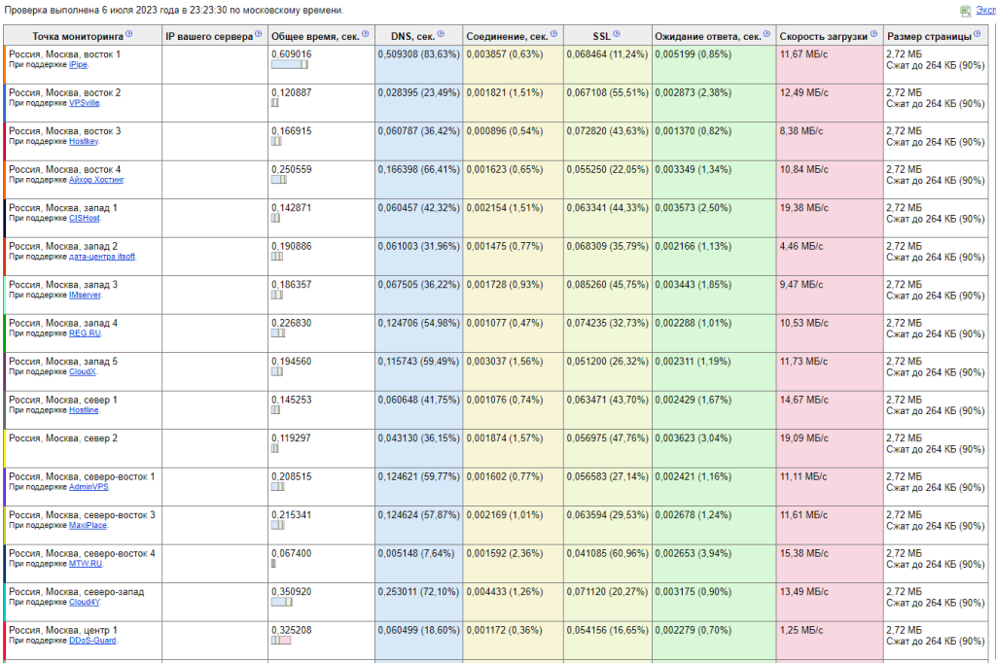996x663 pixels.
Task: Click the SSL value 0,068309 (35,79%)
Action: click(607, 246)
